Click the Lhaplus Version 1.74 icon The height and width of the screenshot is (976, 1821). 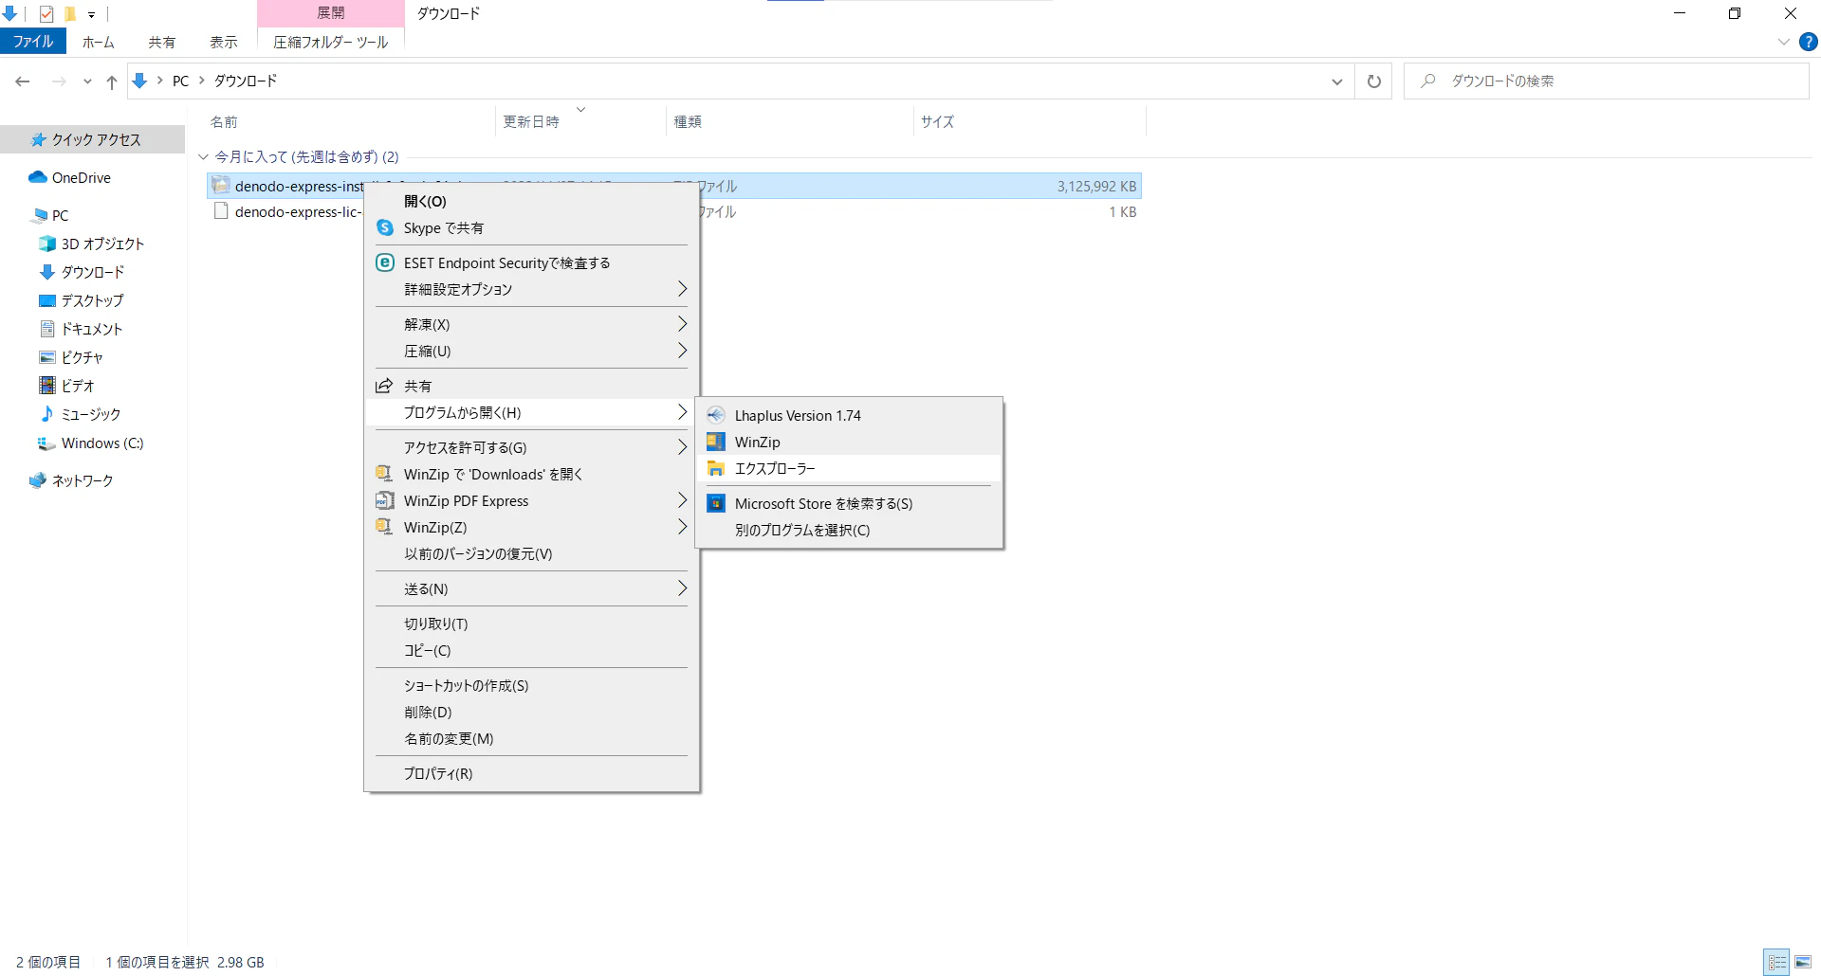click(716, 415)
